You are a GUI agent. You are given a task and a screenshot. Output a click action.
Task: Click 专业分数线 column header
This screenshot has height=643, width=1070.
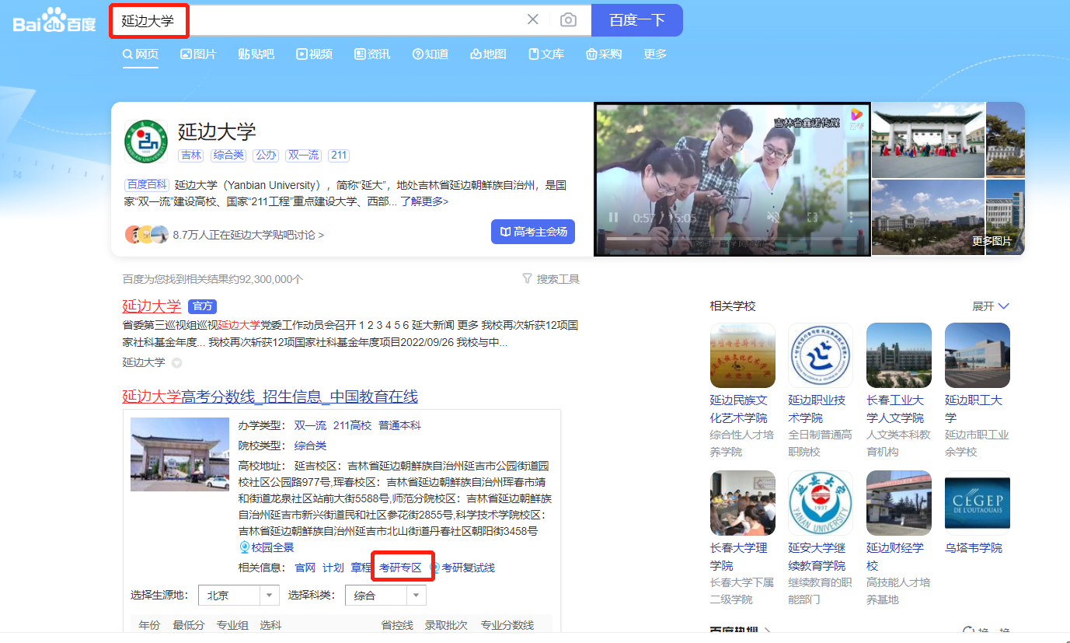507,625
